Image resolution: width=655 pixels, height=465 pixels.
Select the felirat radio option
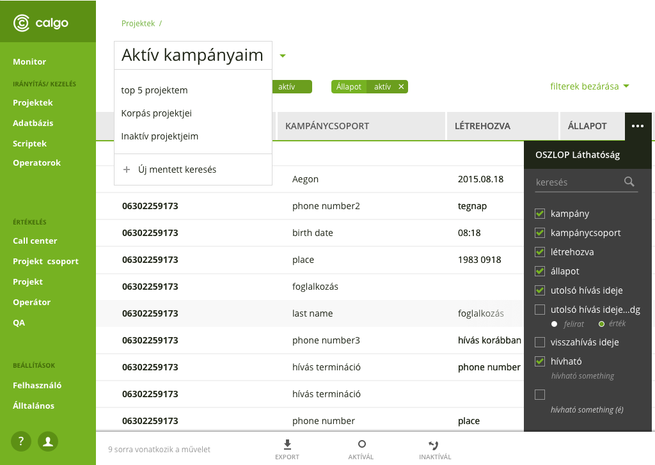tap(555, 324)
